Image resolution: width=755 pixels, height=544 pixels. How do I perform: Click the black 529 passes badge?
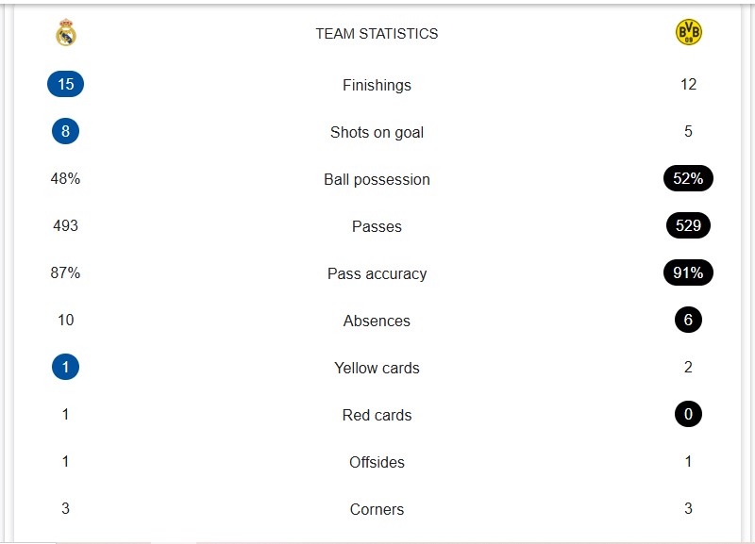coord(688,226)
